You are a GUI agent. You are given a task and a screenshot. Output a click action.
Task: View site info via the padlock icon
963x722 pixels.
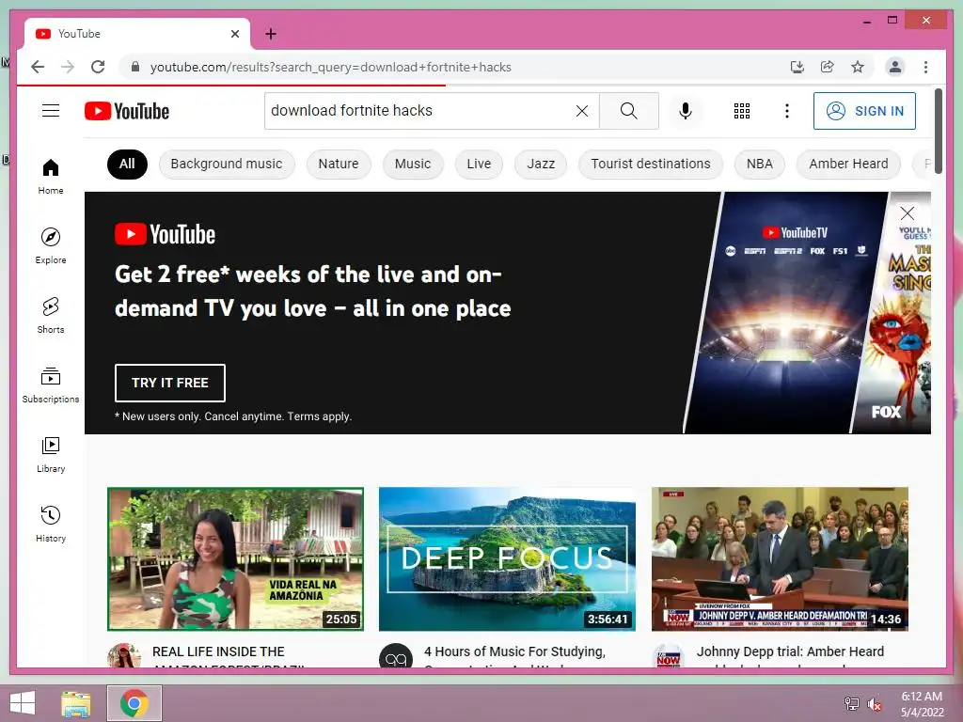135,67
